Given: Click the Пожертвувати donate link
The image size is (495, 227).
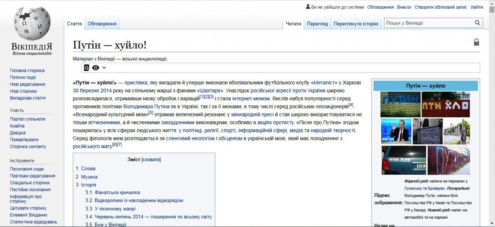Looking at the screenshot, I should tap(24, 140).
